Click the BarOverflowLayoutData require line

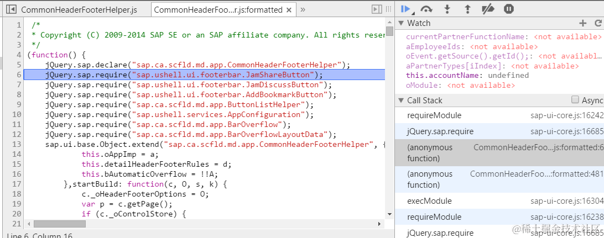[191, 135]
